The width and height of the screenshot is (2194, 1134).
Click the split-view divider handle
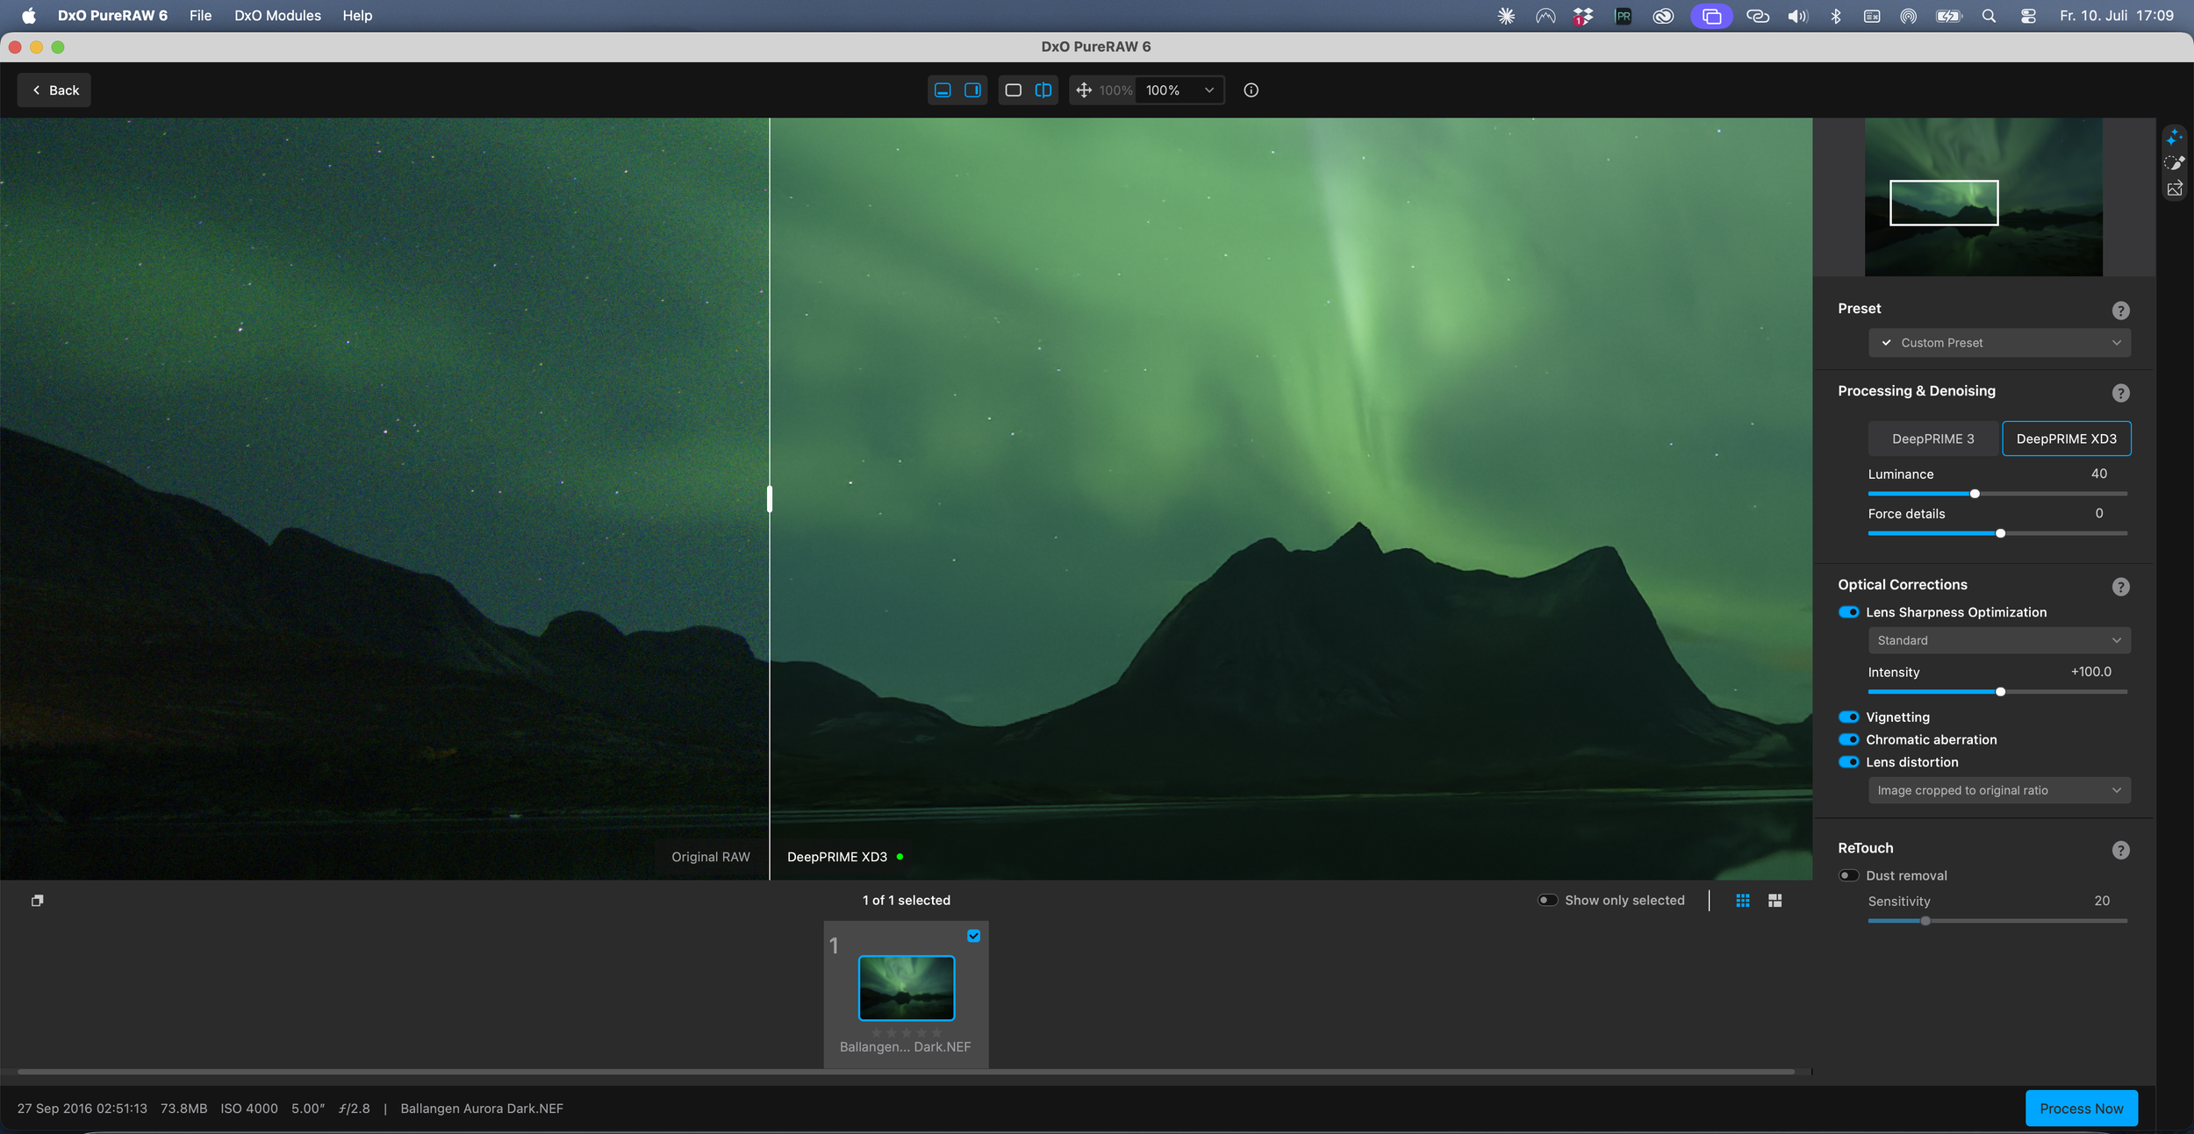(770, 499)
